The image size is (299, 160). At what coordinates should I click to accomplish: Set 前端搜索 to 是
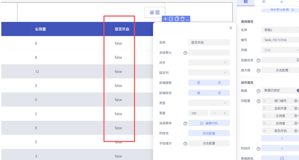pos(199,83)
